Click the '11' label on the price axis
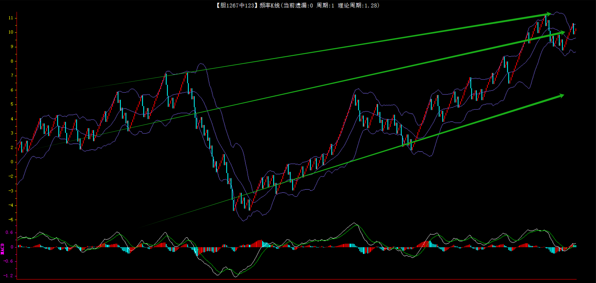The width and height of the screenshot is (596, 283). tap(11, 18)
